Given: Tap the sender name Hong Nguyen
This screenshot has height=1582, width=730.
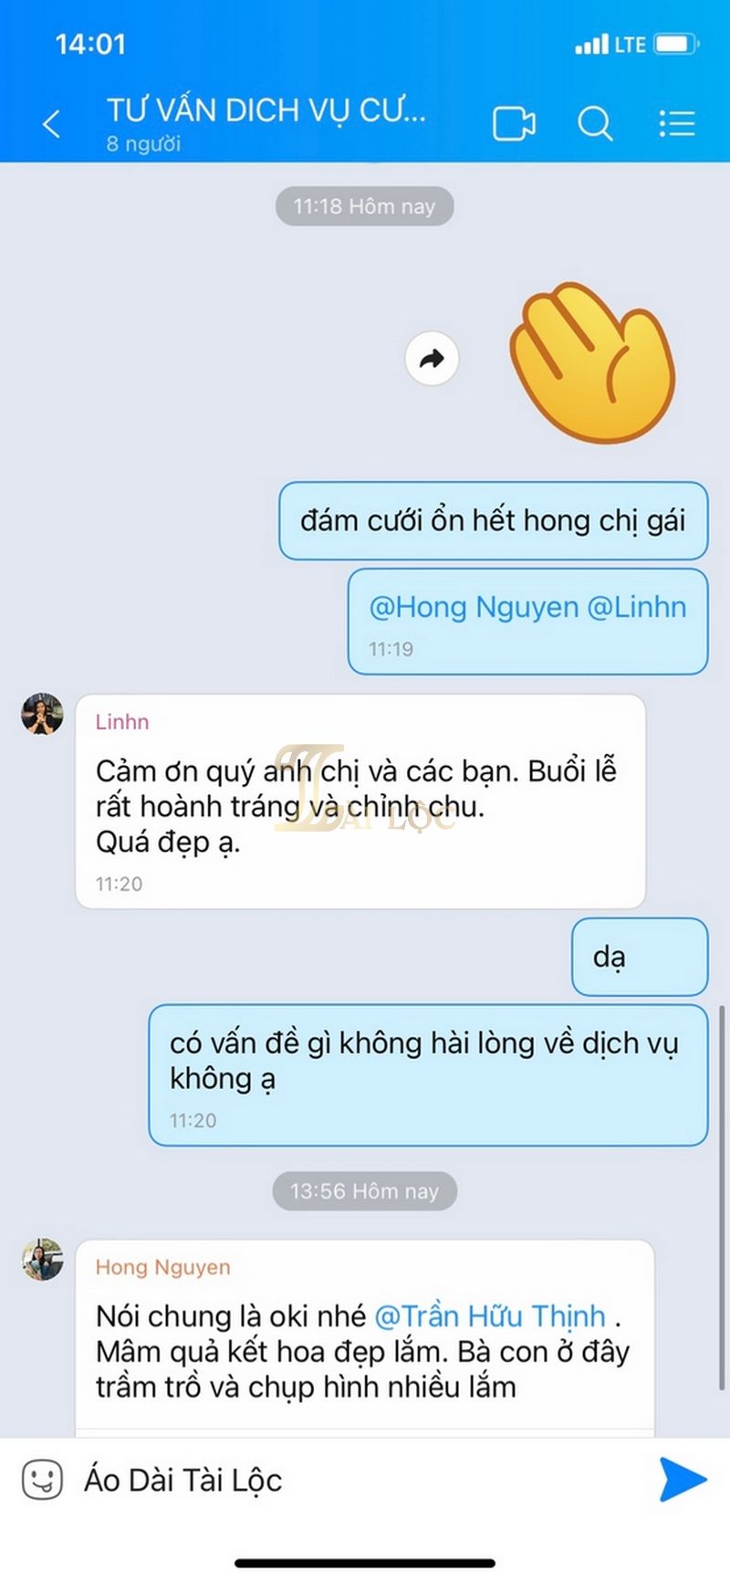Looking at the screenshot, I should pyautogui.click(x=162, y=1267).
